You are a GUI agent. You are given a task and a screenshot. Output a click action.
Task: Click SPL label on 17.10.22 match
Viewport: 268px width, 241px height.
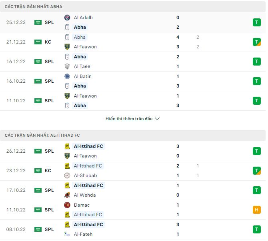click(49, 190)
